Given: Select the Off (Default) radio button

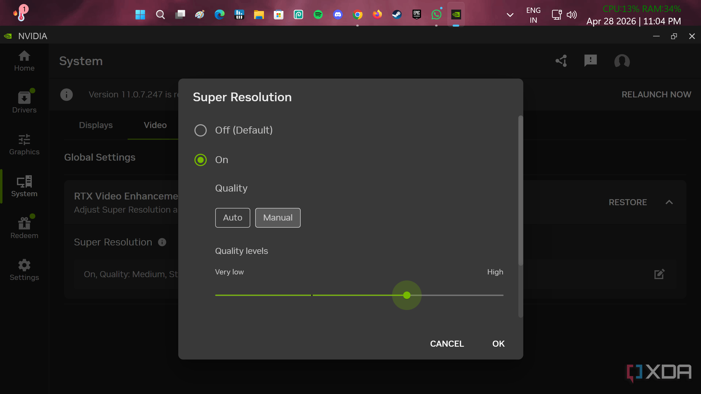Looking at the screenshot, I should [200, 130].
